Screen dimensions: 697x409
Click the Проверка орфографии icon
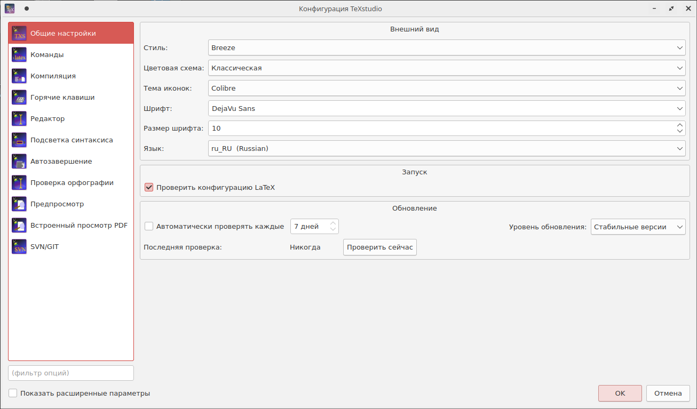(19, 182)
